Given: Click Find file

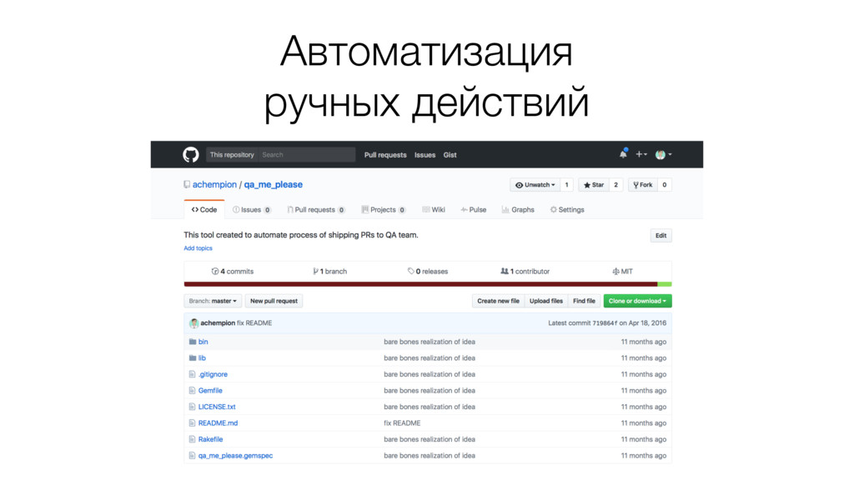Looking at the screenshot, I should (584, 301).
